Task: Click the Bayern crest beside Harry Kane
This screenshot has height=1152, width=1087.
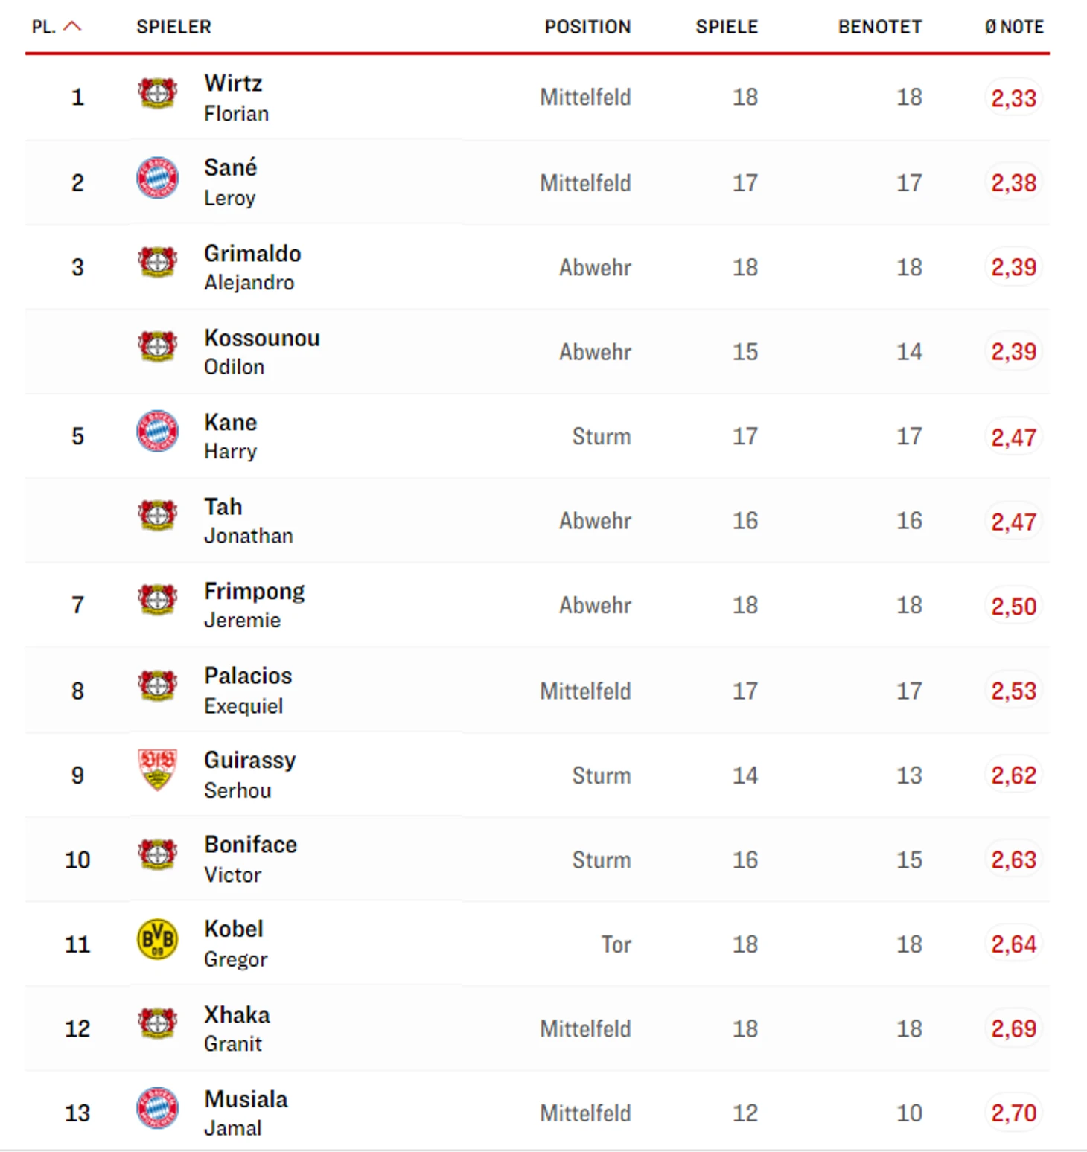Action: click(x=157, y=431)
